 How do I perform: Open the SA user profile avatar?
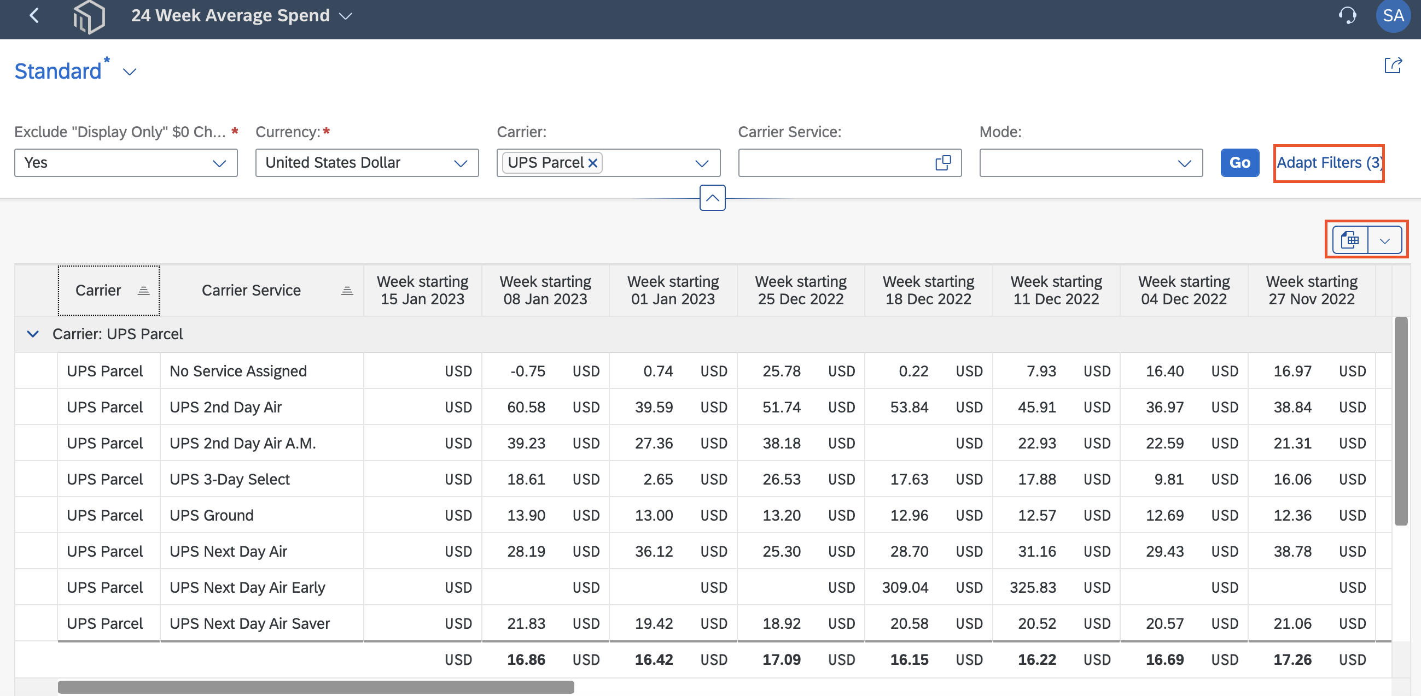(1394, 15)
